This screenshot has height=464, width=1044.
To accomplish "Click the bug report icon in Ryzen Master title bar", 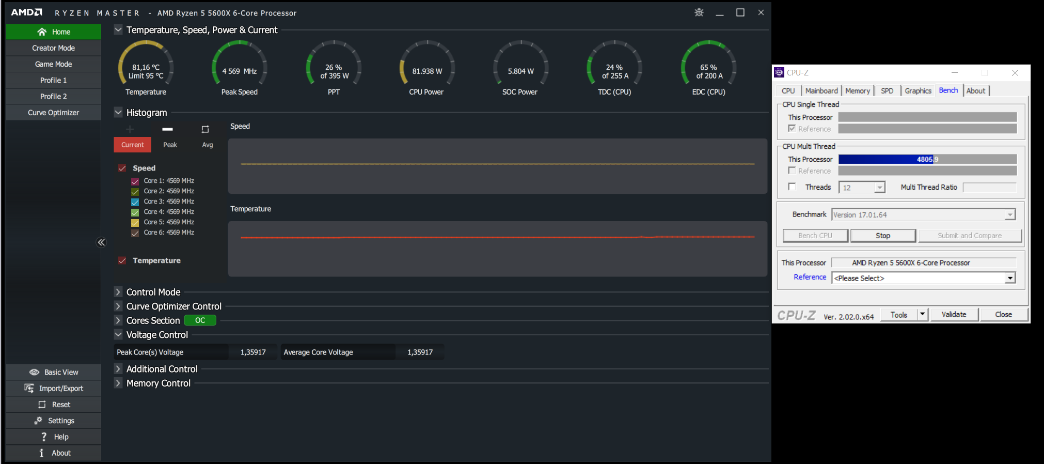I will pos(699,12).
